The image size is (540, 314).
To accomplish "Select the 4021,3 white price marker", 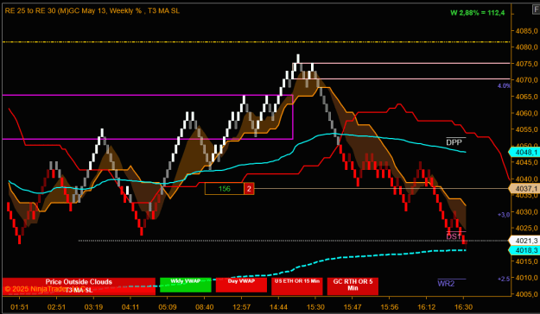I will coord(524,241).
